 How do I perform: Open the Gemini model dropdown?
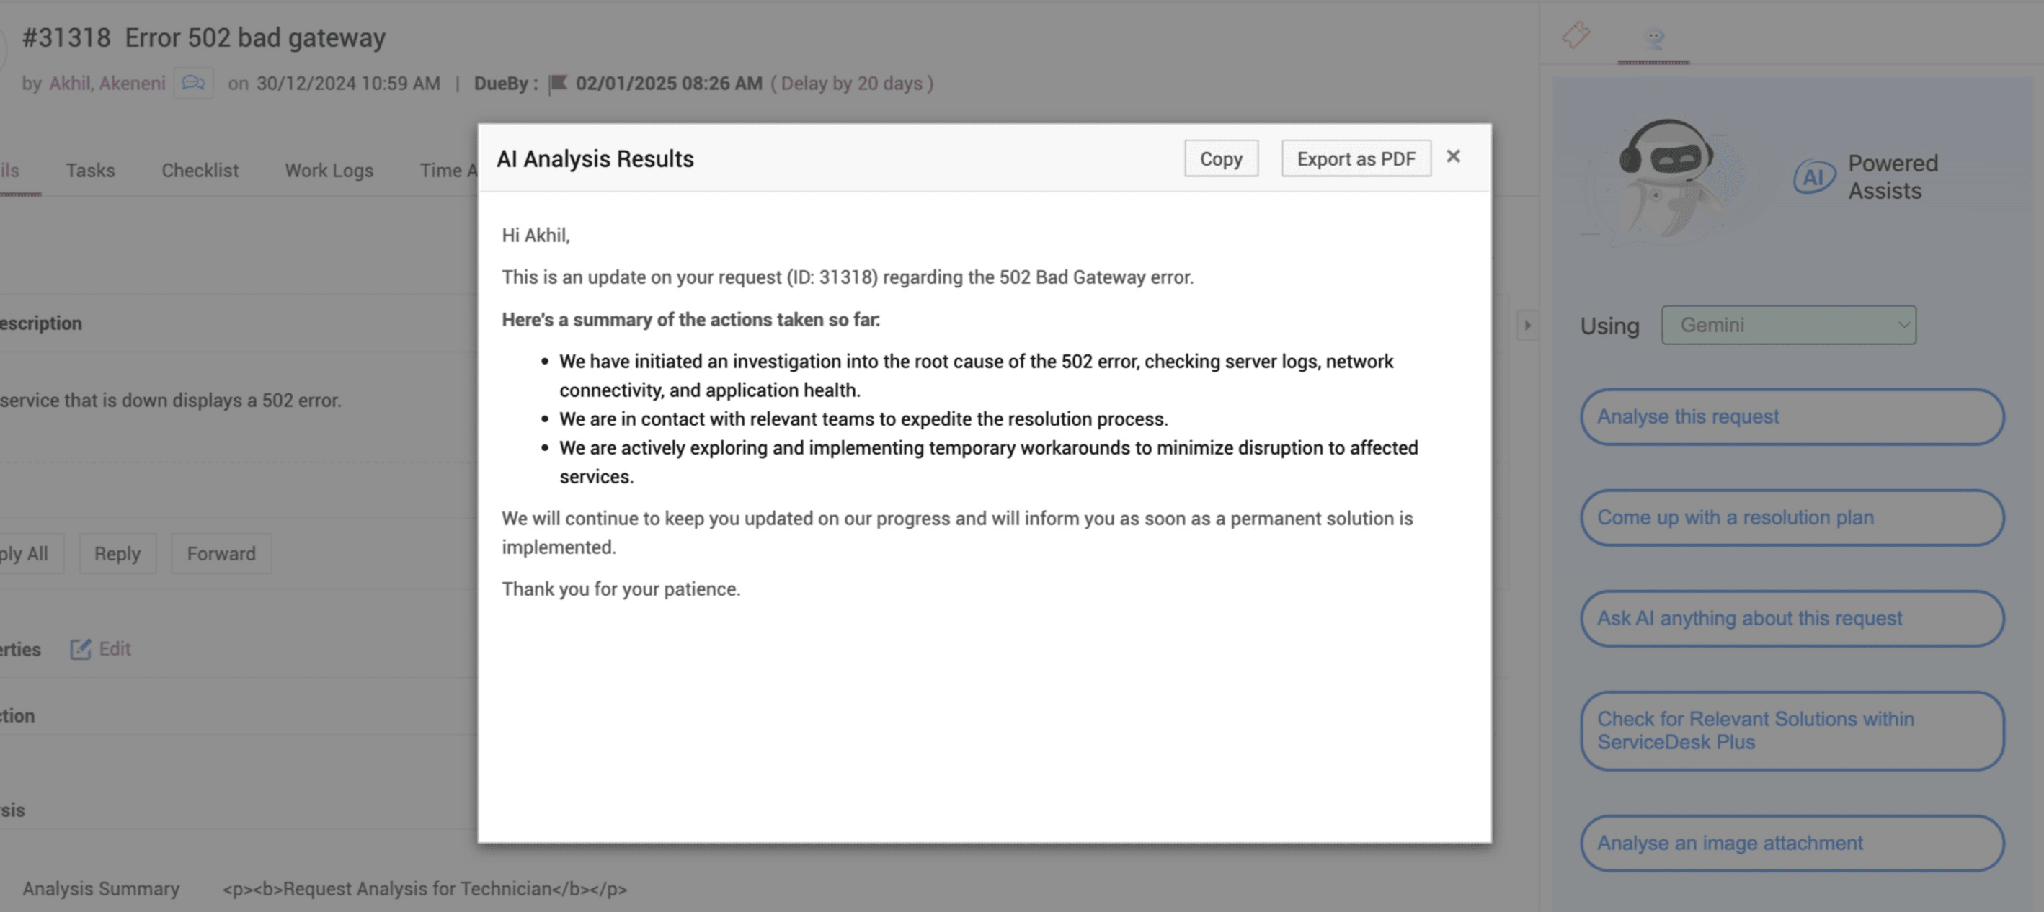[1789, 325]
